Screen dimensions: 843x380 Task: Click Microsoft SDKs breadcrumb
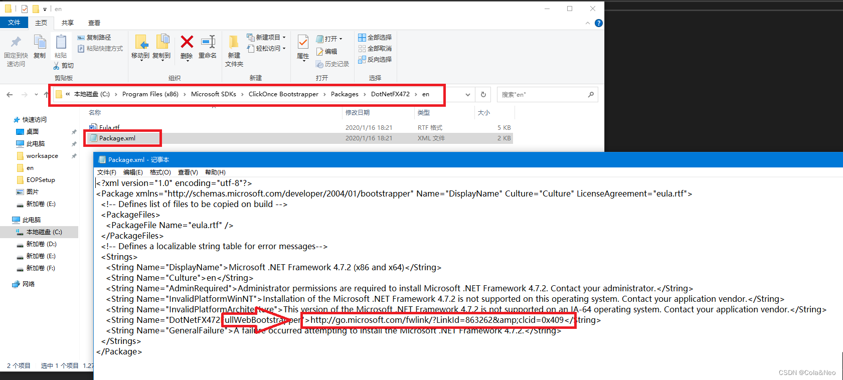coord(214,94)
